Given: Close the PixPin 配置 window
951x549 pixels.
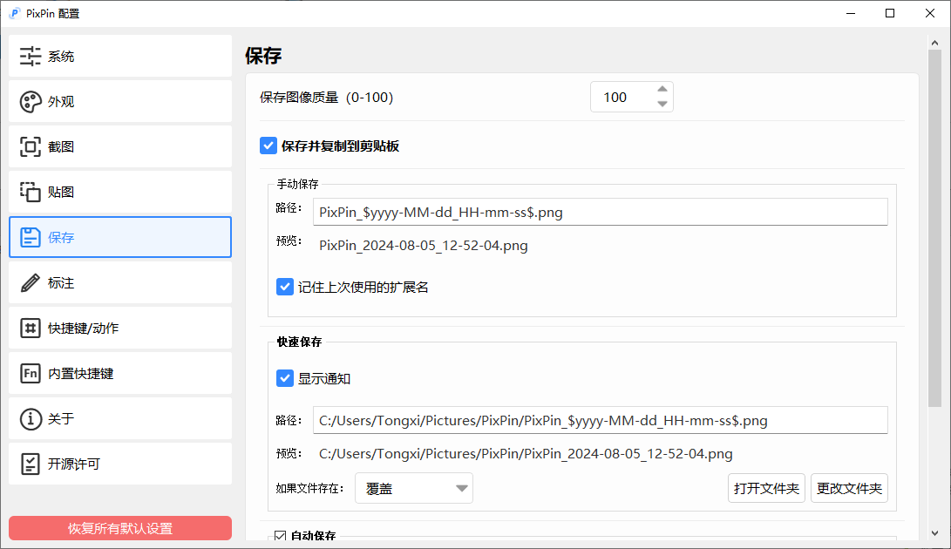Looking at the screenshot, I should coord(930,13).
